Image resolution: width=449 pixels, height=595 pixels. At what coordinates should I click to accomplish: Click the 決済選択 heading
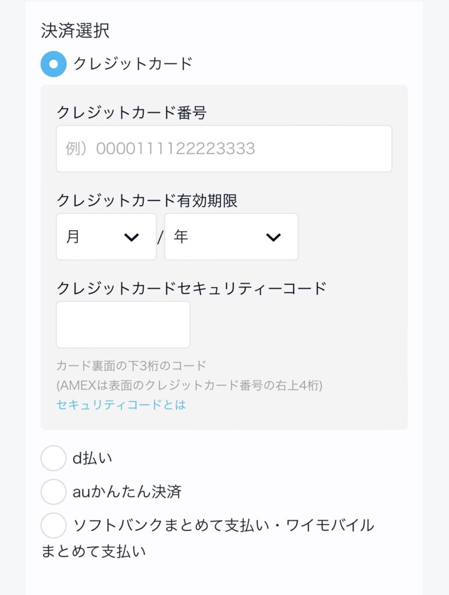75,31
